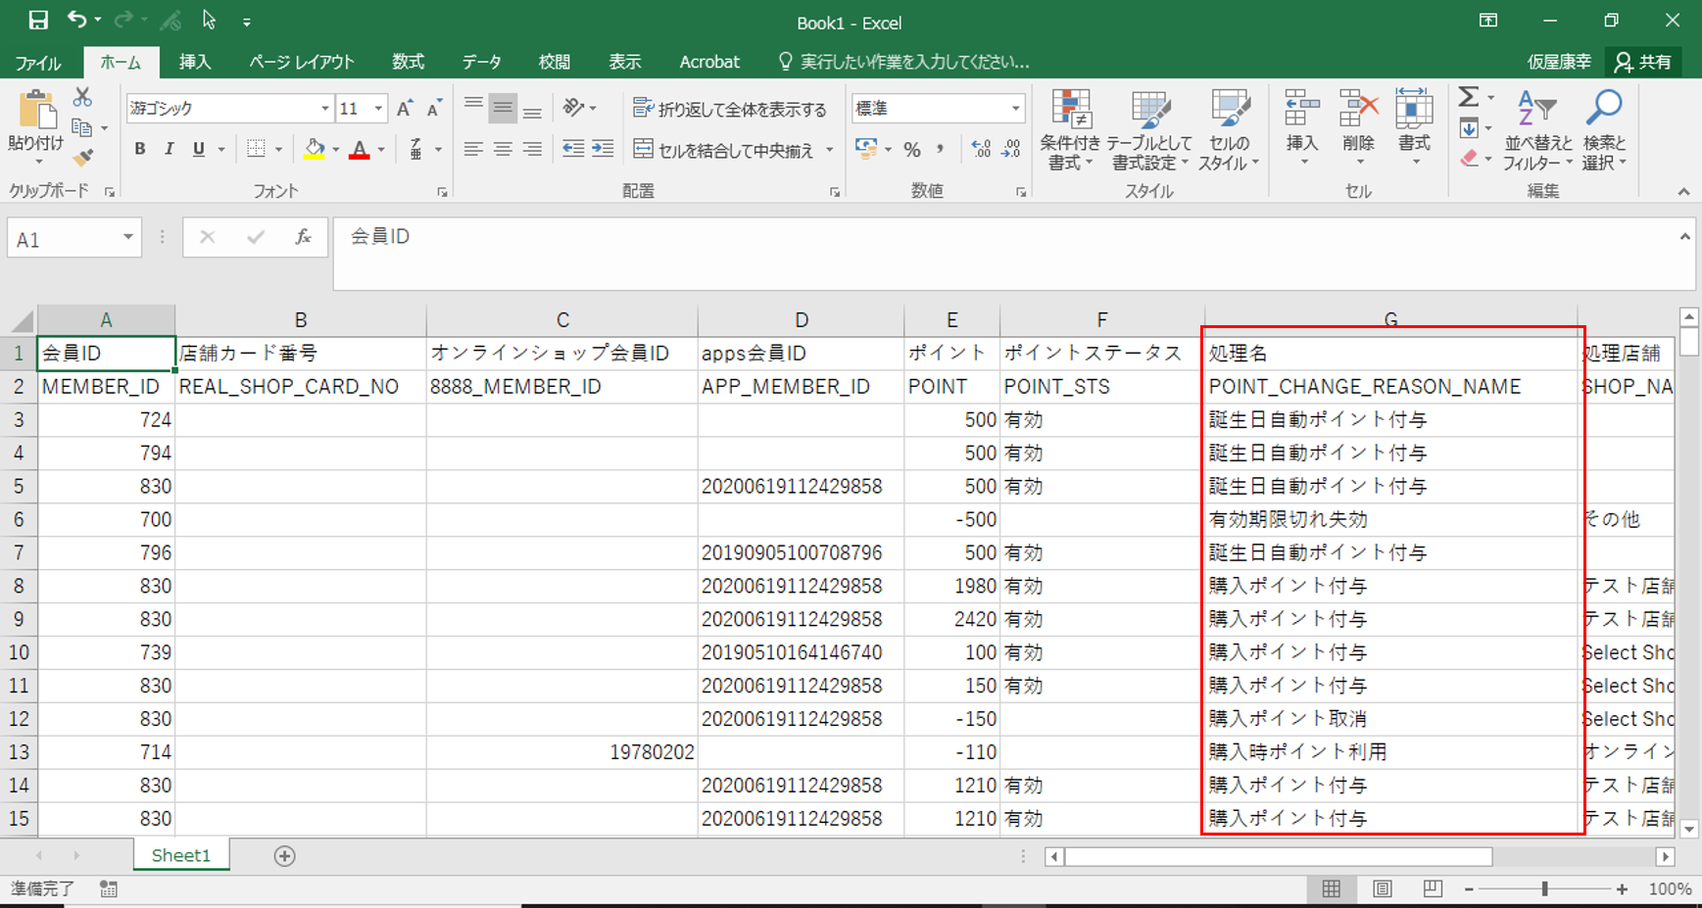The height and width of the screenshot is (908, 1702).
Task: Select the Sheet1 worksheet tab
Action: 181,855
